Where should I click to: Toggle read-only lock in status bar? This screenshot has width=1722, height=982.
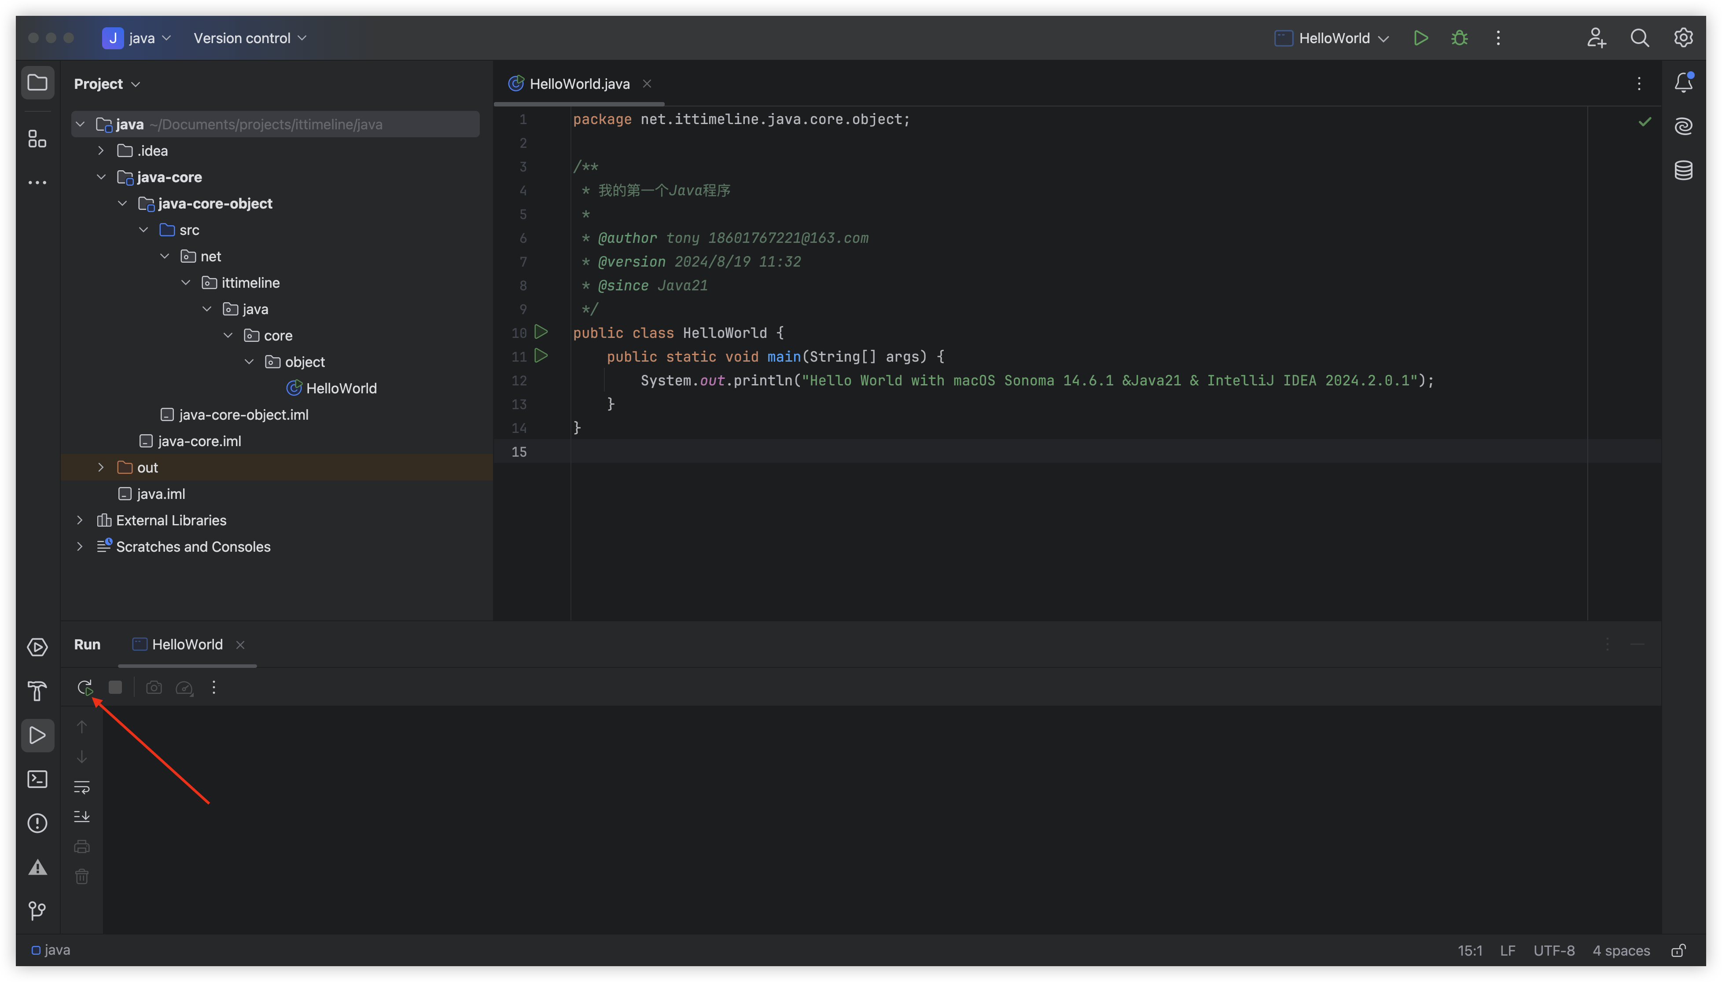1678,950
